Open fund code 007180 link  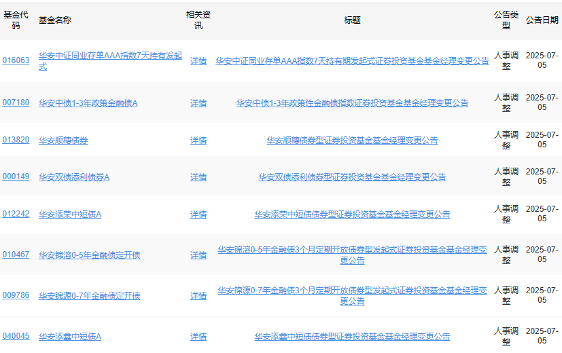16,103
